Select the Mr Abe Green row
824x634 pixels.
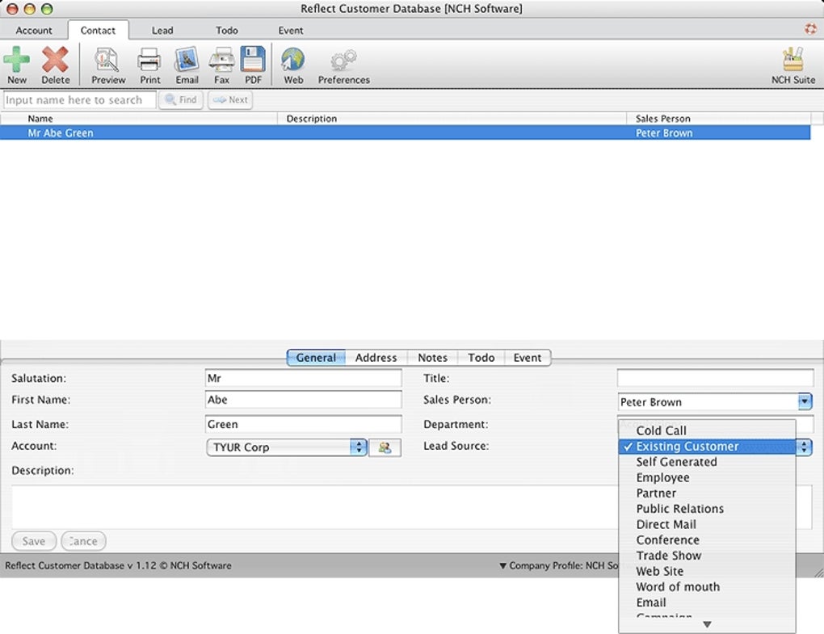pyautogui.click(x=405, y=133)
